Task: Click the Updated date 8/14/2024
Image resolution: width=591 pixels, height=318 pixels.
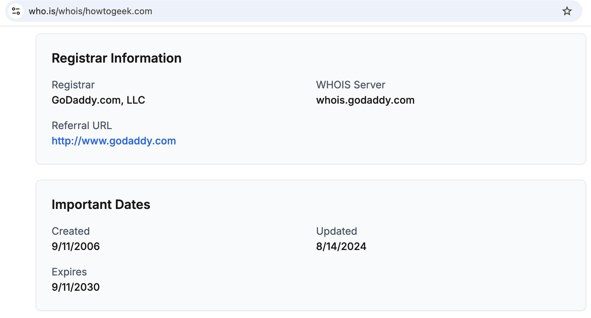Action: [x=341, y=246]
